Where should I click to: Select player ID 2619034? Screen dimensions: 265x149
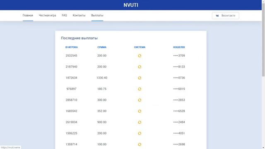pyautogui.click(x=71, y=122)
